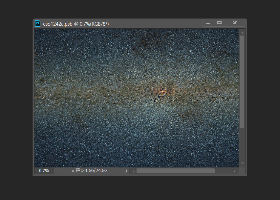Click the Photoshop icon in the document title bar
Viewport: 280px width, 200px height.
point(38,23)
